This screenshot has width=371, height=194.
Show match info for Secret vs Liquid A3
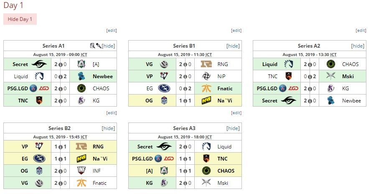(185, 147)
